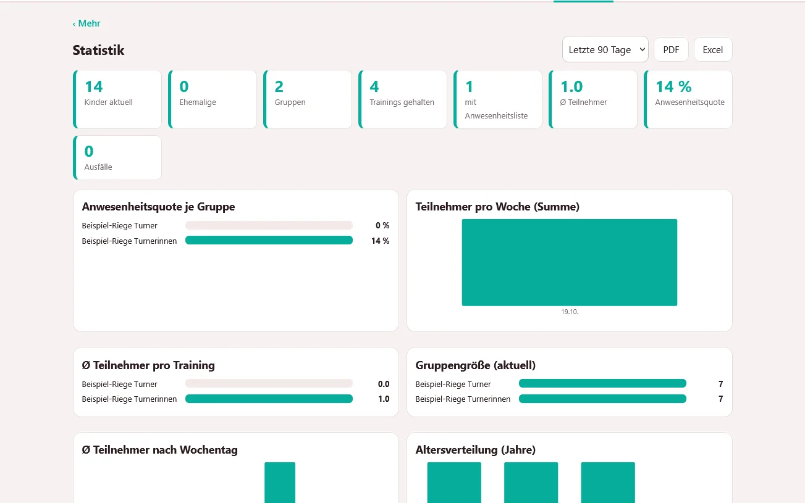Click the bar in "Ø Teilnehmer nach Wochentag" chart

(x=280, y=483)
